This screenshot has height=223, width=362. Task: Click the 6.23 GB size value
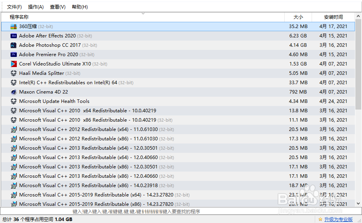pos(298,36)
